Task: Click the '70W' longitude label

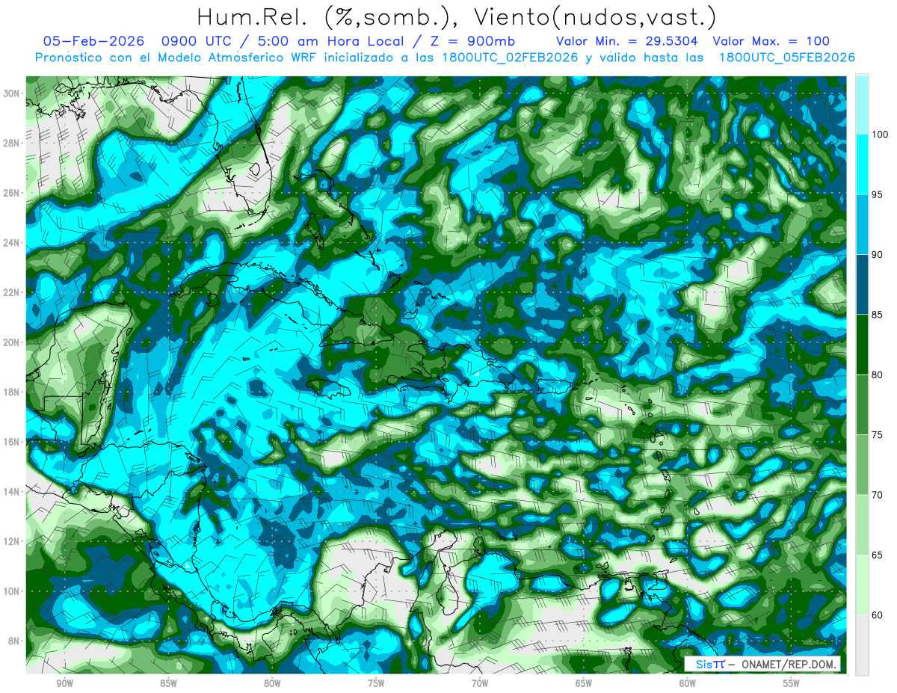Action: click(480, 683)
